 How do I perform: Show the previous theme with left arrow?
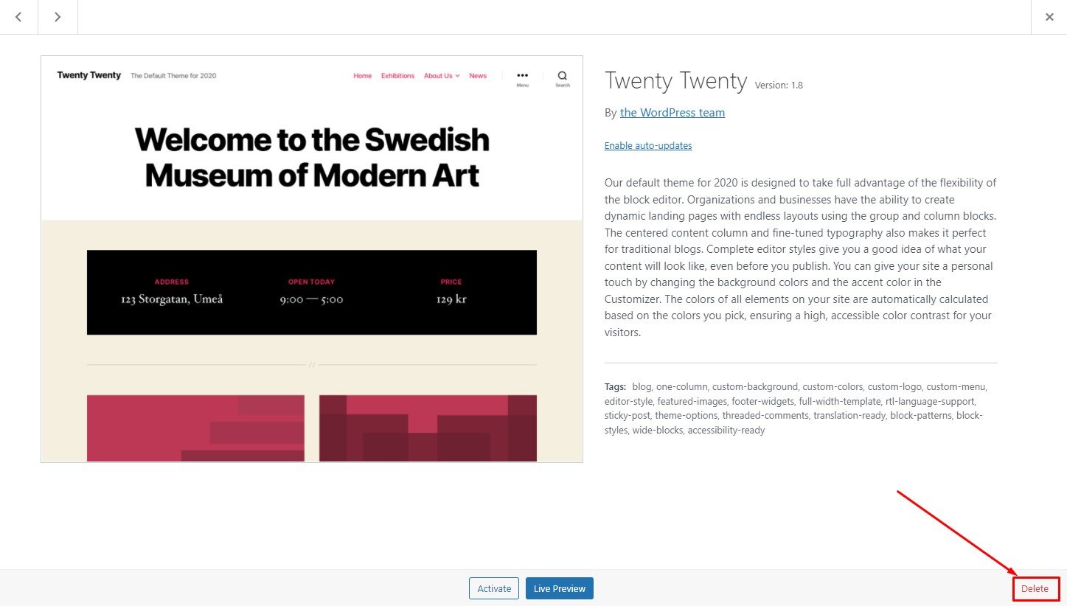(18, 17)
